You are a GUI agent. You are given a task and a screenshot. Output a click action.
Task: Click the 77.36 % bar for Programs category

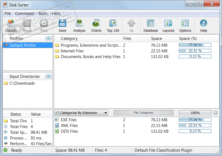point(195,45)
